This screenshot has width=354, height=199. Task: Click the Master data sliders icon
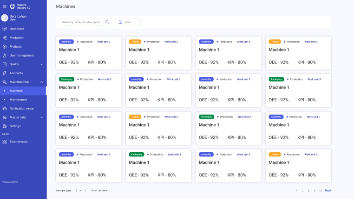click(5, 118)
